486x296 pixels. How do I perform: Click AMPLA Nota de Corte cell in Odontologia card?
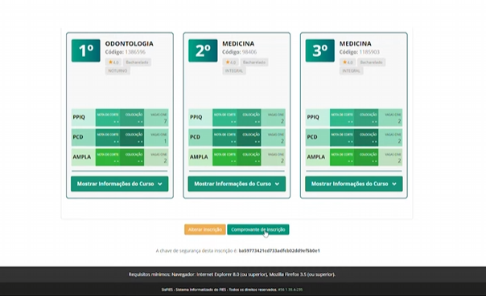(108, 157)
